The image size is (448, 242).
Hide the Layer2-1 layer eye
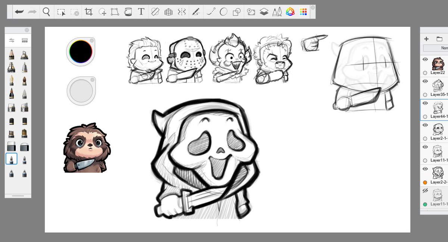(x=425, y=125)
